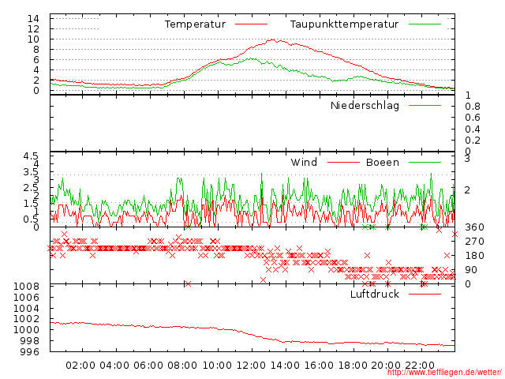
Task: Click the red line sample beside Temperatur
Action: coord(251,24)
